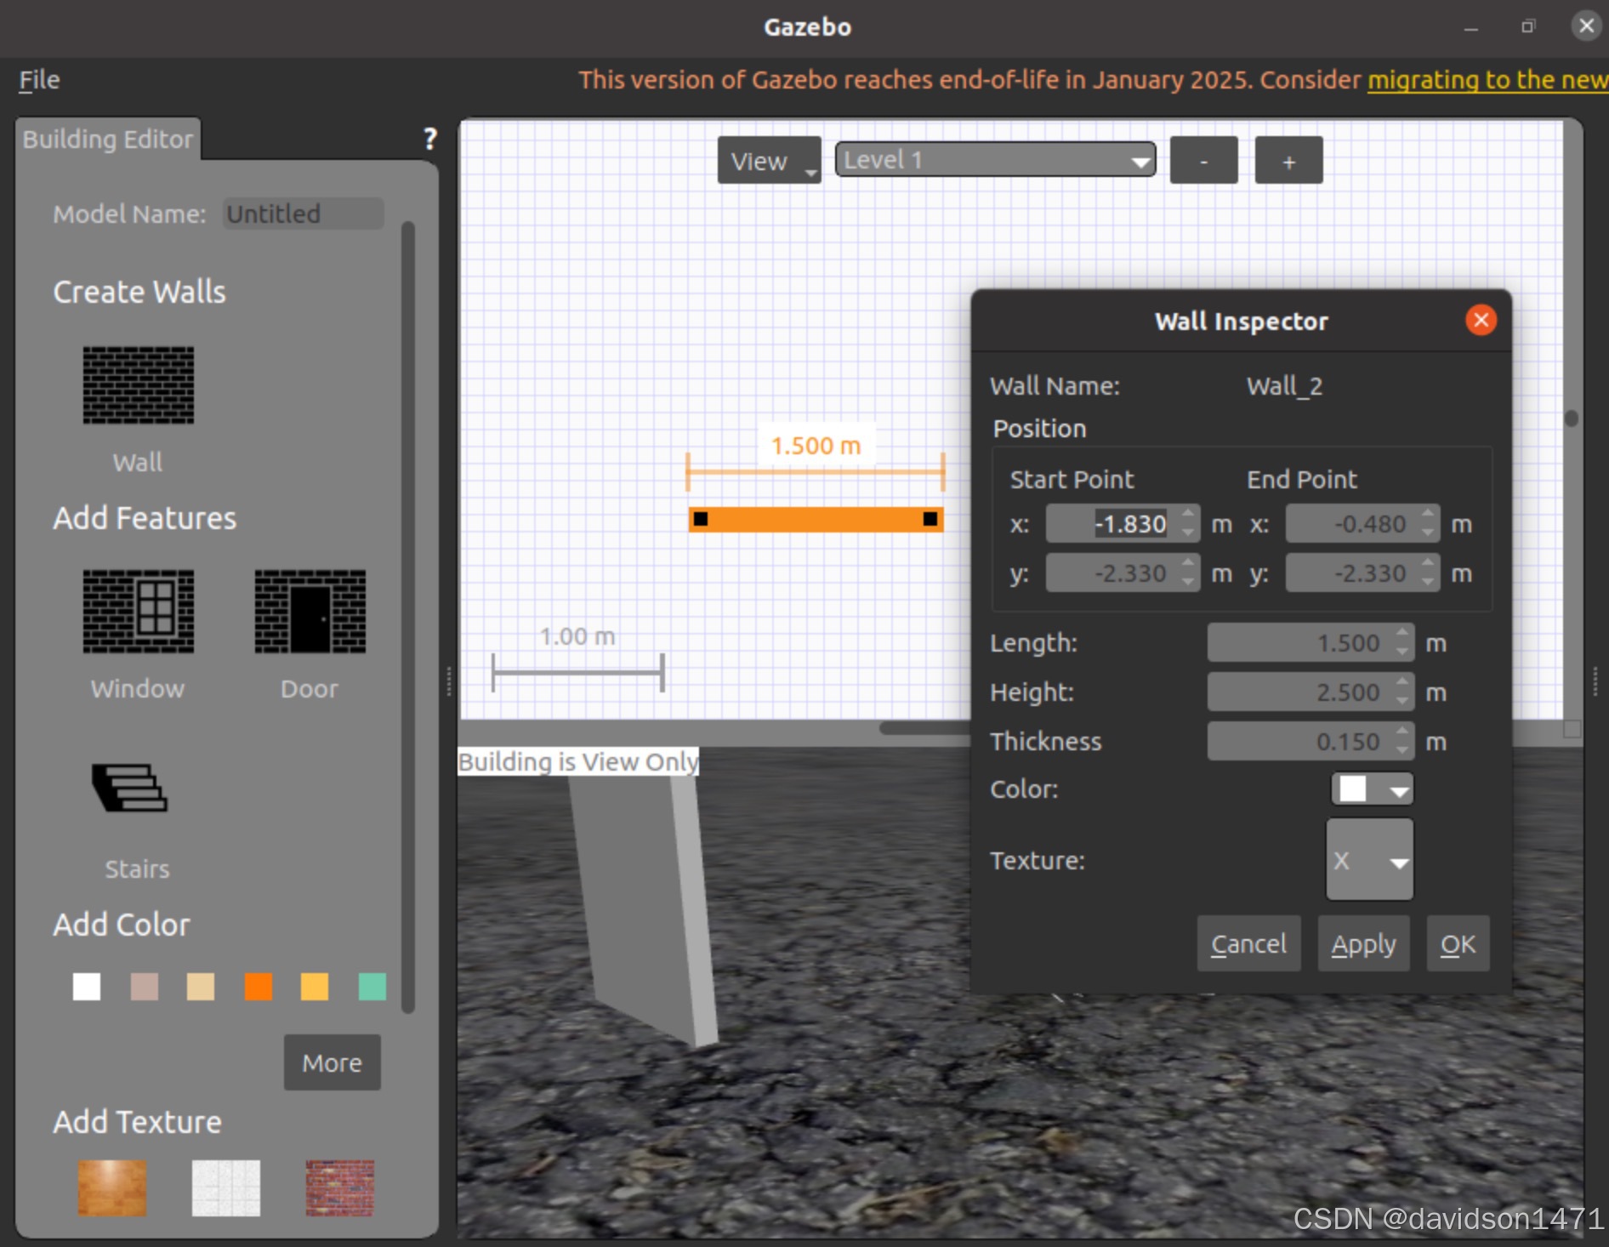Increase wall Thickness with up arrow
The height and width of the screenshot is (1247, 1609).
(1402, 732)
